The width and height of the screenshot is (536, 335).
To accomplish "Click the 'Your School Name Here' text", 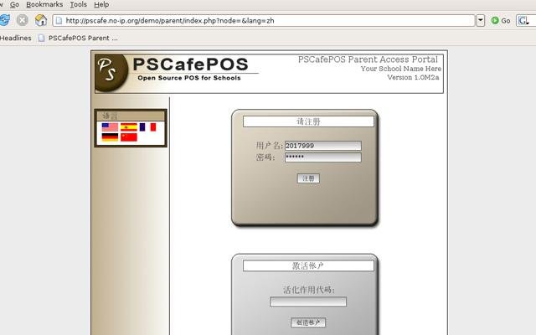I will click(x=400, y=69).
